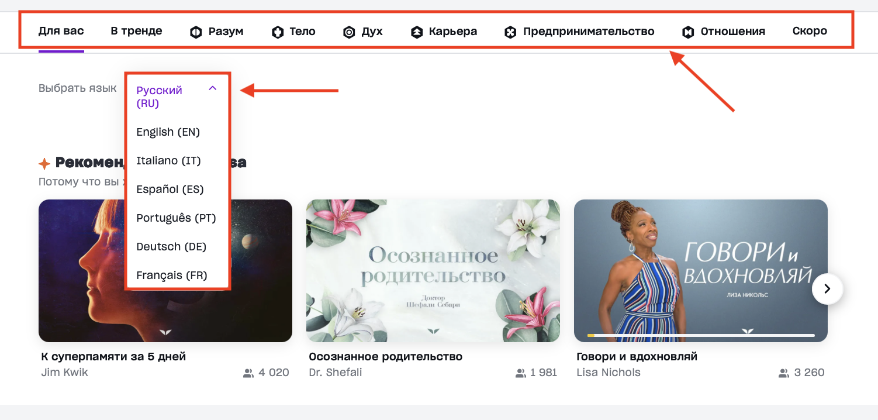The image size is (878, 420).
Task: Select Español (ES) language option
Action: click(170, 190)
